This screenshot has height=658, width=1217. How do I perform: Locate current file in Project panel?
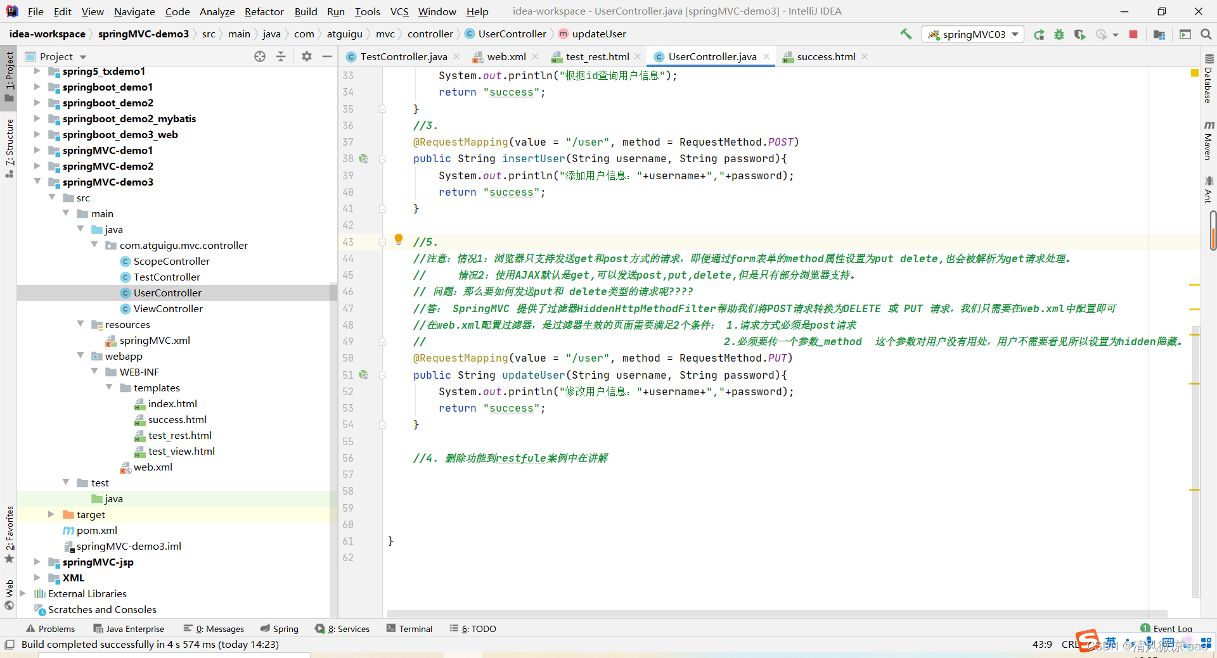point(260,56)
